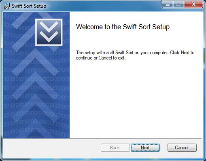Viewport: 206px width, 161px height.
Task: Click the gray footer left of Back
Action: click(52, 148)
